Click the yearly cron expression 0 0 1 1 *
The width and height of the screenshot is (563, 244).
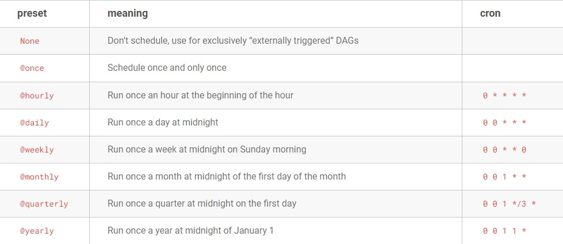tap(504, 231)
